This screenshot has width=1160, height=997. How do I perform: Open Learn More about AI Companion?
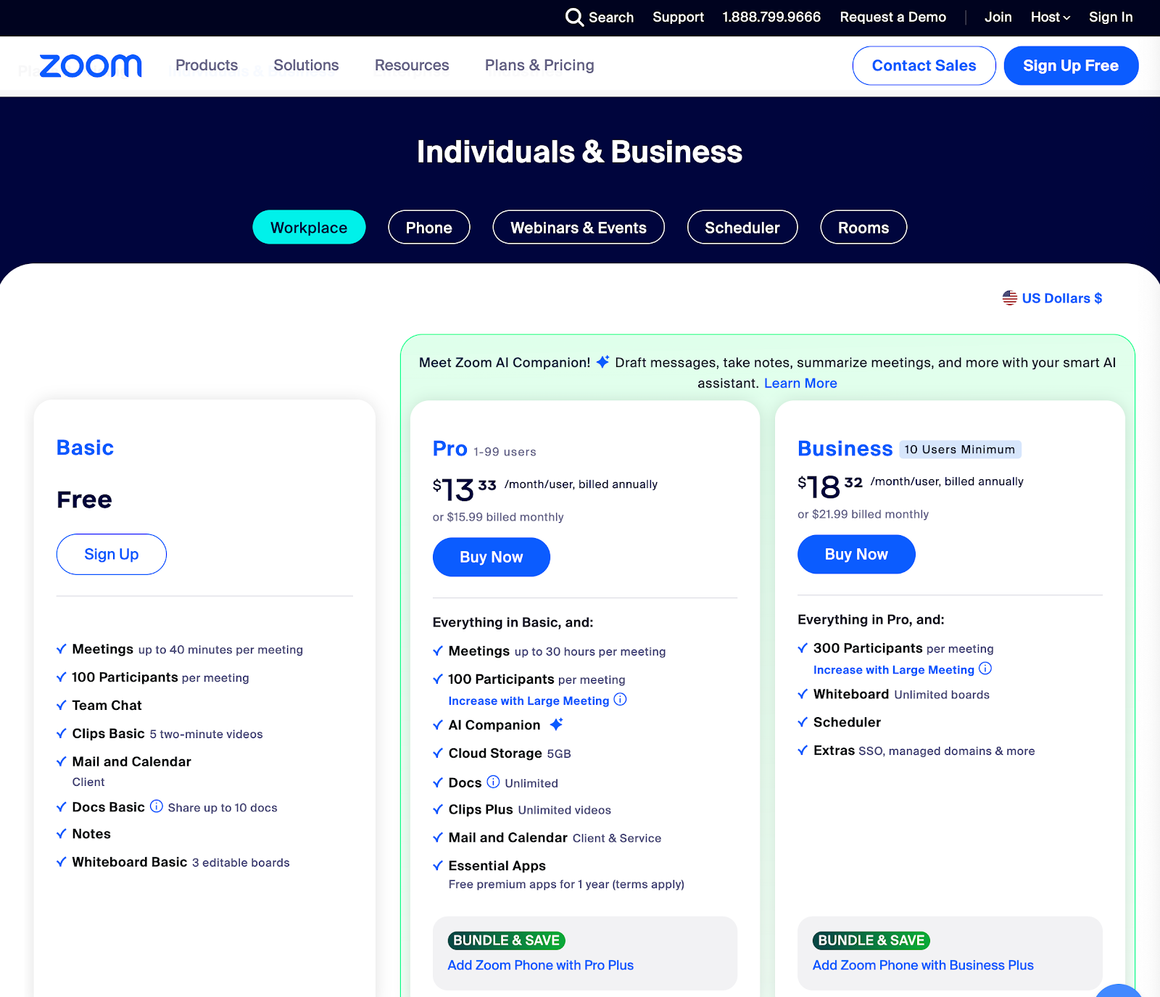pos(800,383)
